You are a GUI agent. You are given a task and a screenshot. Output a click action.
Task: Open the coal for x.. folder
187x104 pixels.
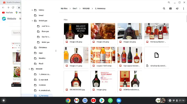[46, 26]
